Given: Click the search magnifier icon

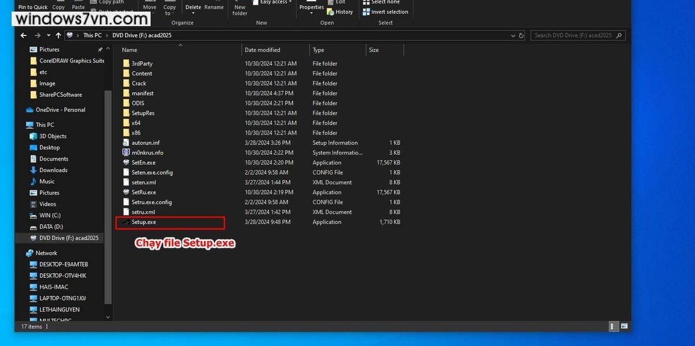Looking at the screenshot, I should point(619,35).
